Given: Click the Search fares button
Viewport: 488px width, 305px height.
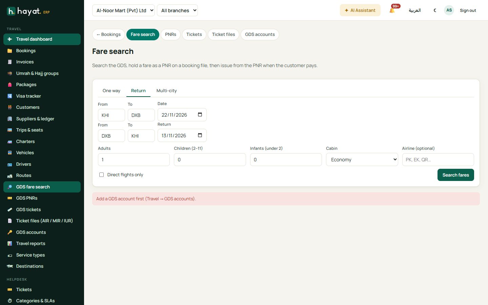Looking at the screenshot, I should pos(456,175).
